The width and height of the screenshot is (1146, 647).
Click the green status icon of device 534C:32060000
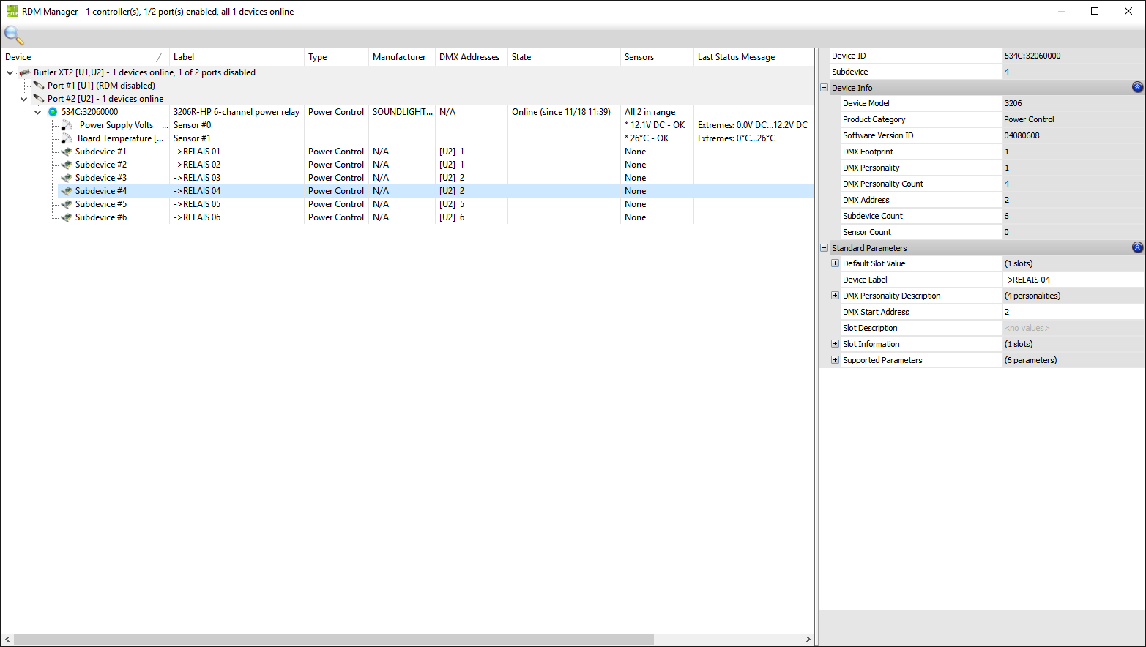click(53, 112)
